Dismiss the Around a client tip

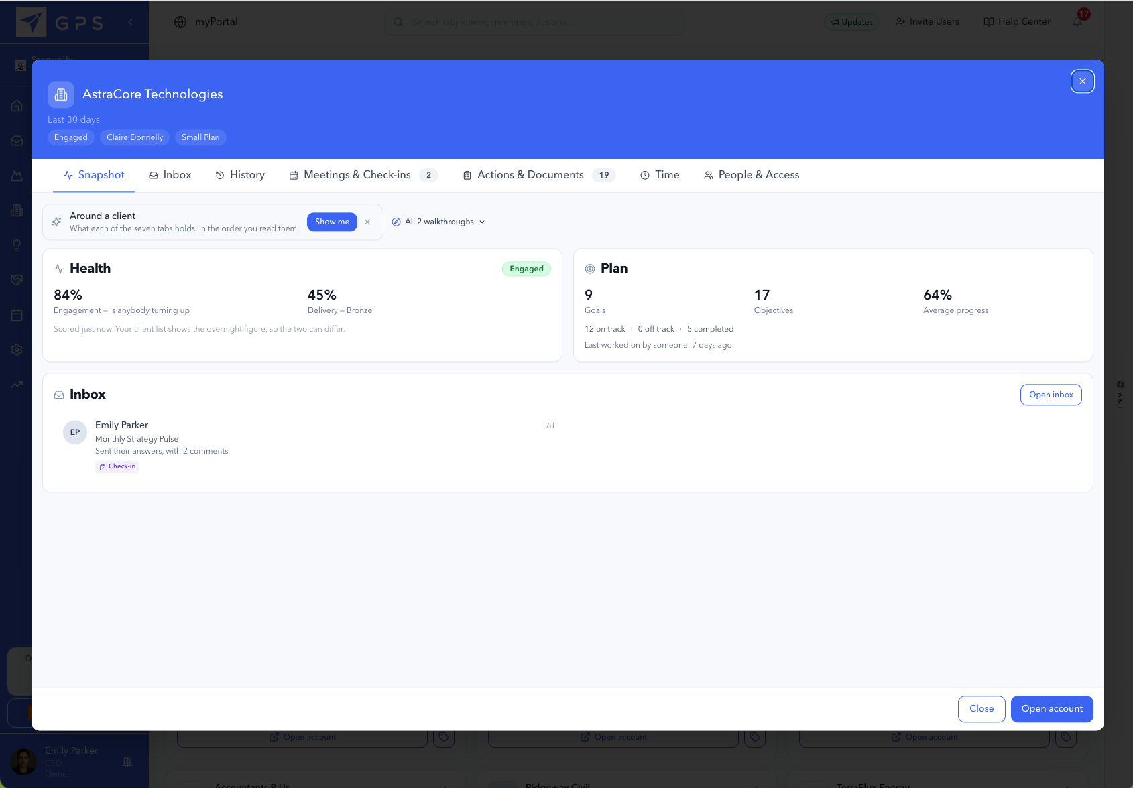click(x=367, y=222)
